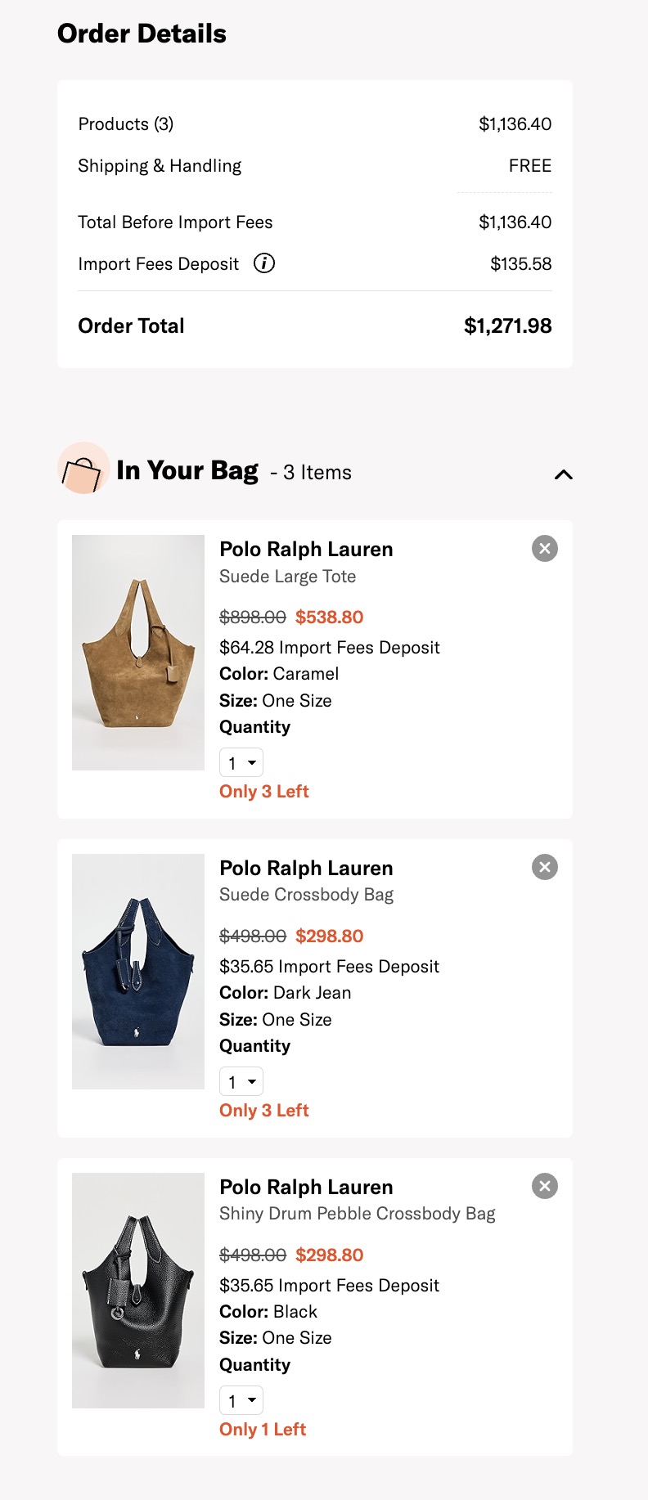Open quantity dropdown for Shiny Drum Pebble bag

241,1401
